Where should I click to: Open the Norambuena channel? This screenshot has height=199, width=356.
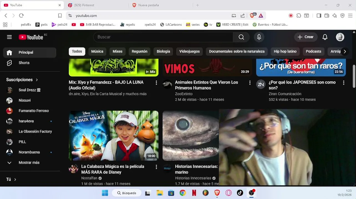coord(30,152)
